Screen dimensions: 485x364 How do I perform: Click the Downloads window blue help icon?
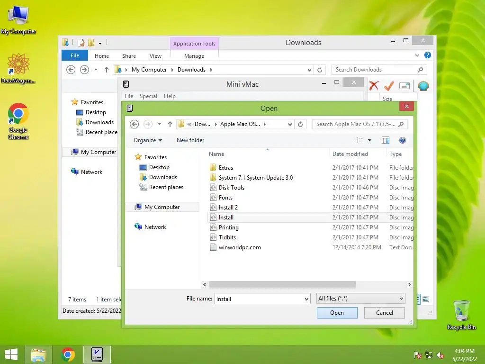428,55
